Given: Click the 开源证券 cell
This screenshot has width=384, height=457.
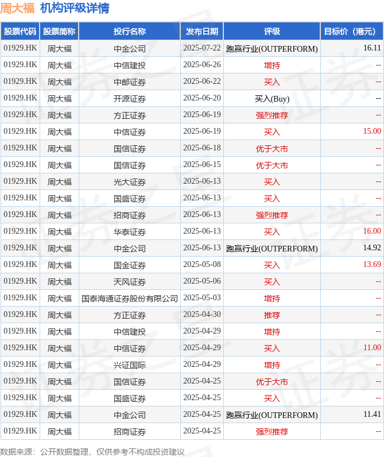Looking at the screenshot, I should point(130,99).
